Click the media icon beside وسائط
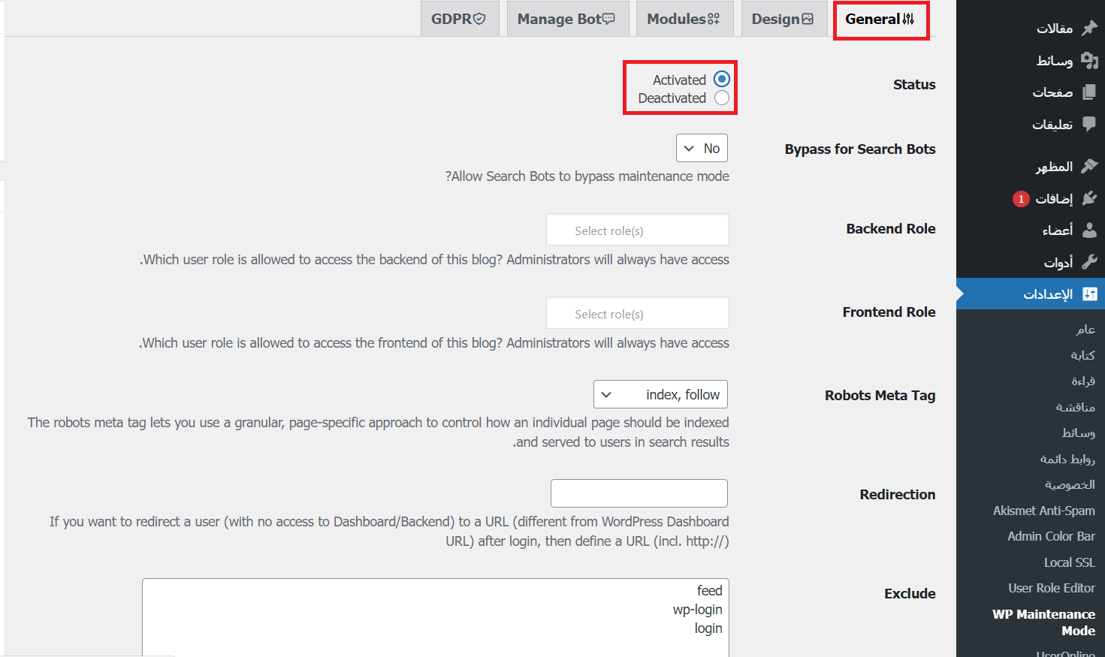 tap(1089, 60)
